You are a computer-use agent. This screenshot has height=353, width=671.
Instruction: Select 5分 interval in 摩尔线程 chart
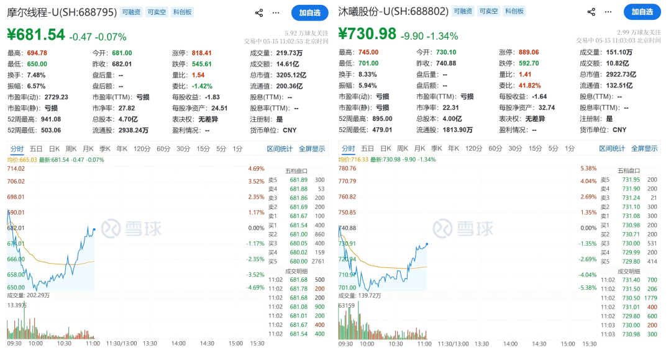221,149
